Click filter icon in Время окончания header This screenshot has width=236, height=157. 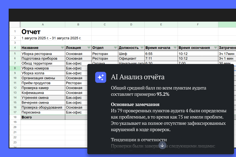pyautogui.click(x=215, y=48)
